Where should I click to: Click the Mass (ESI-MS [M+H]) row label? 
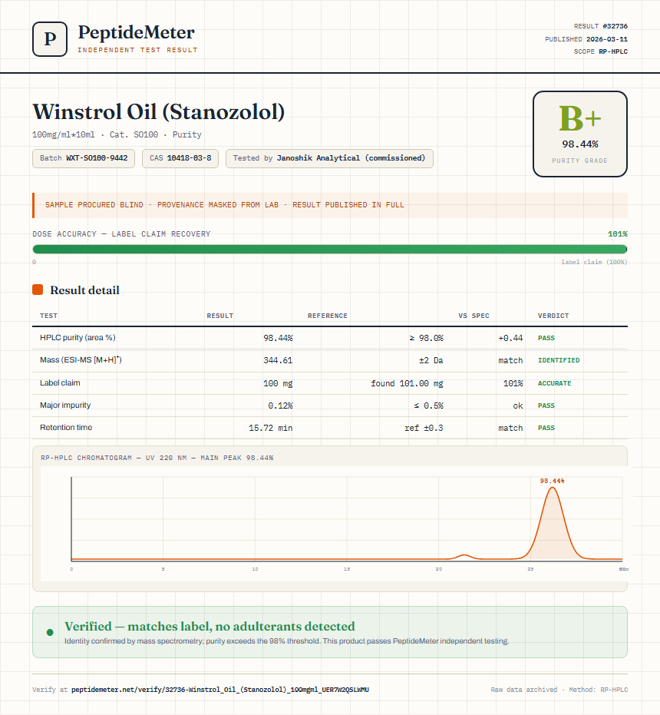[81, 359]
